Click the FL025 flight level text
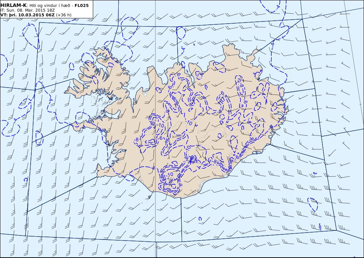This screenshot has width=364, height=258. tap(82, 5)
